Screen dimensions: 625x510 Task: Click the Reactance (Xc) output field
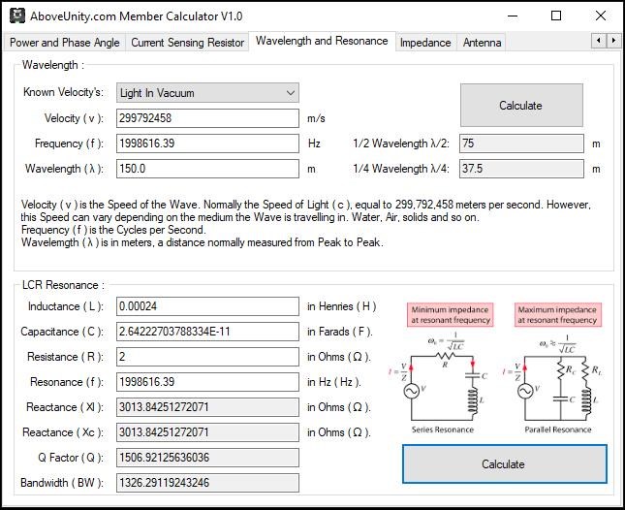tap(207, 432)
